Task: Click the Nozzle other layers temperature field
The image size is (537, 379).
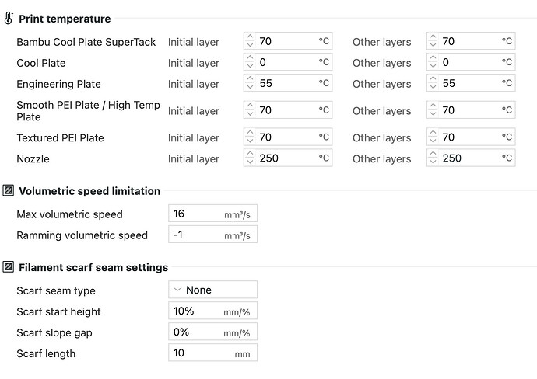Action: [471, 158]
